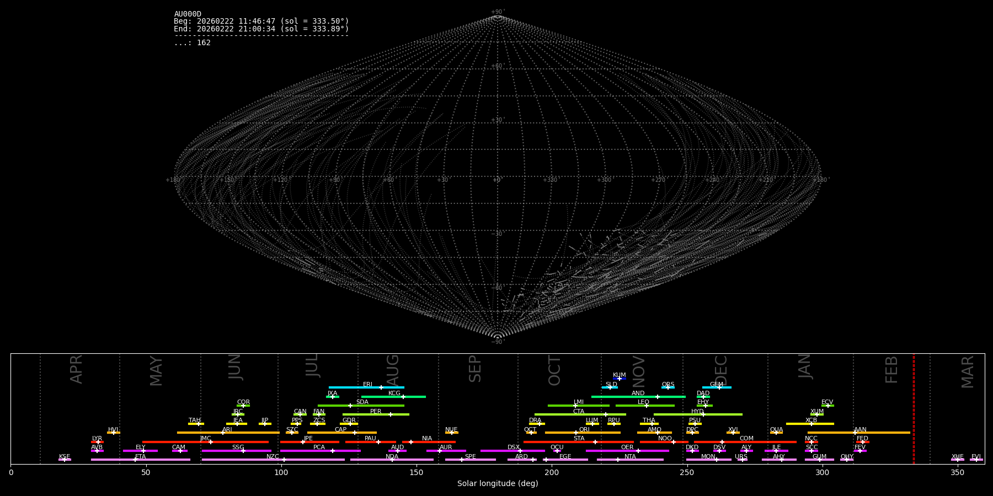Select the End: 20260222 21:00:34 line

pos(261,29)
